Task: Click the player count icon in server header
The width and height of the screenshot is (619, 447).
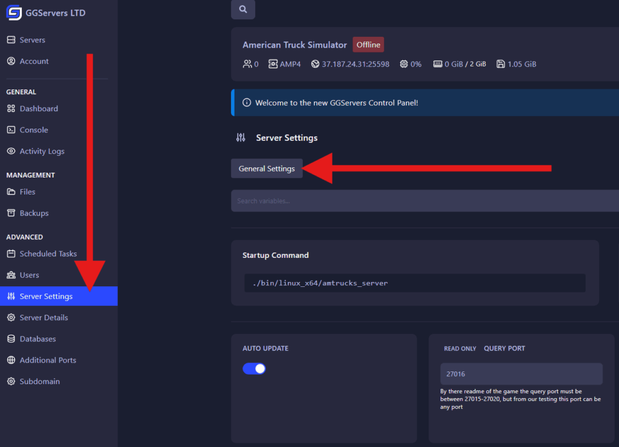Action: pyautogui.click(x=247, y=64)
